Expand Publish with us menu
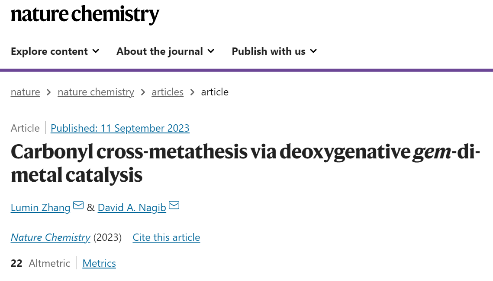The image size is (493, 281). click(x=274, y=51)
